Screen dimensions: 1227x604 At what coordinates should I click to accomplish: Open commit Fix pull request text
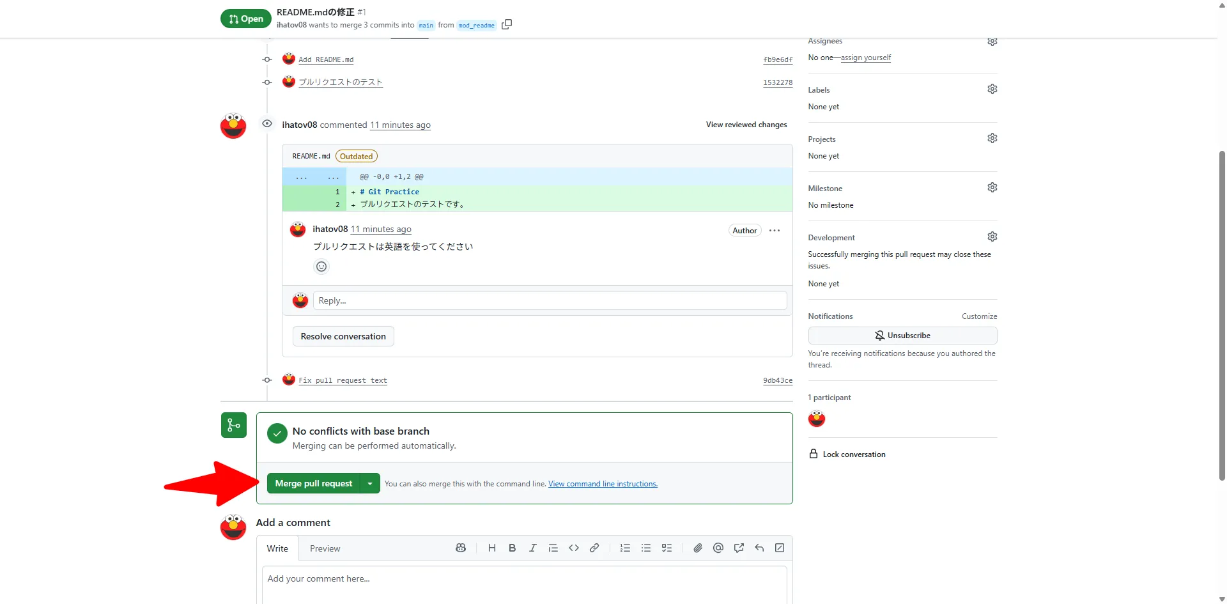coord(343,380)
